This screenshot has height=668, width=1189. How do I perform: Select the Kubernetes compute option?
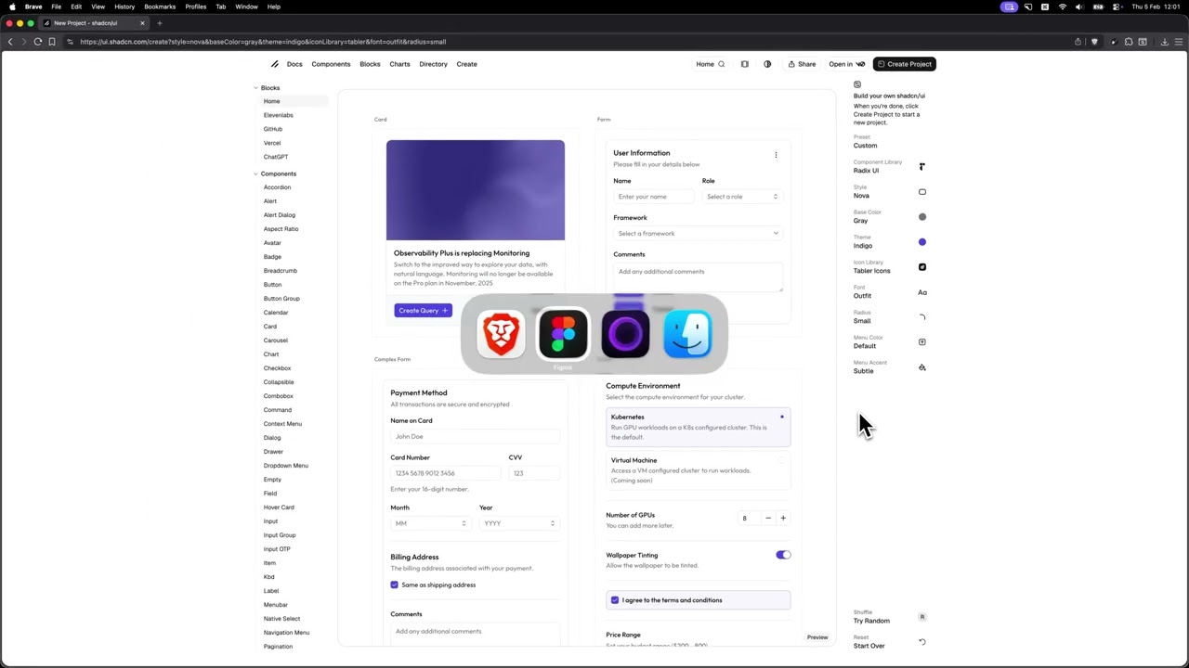(x=698, y=427)
